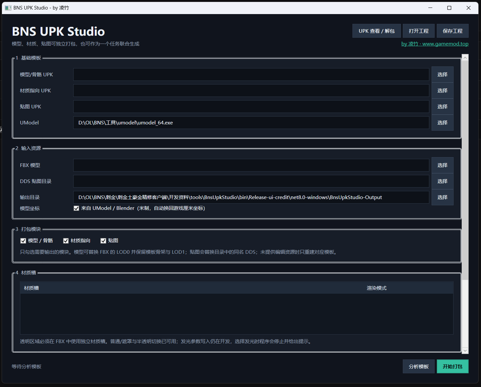Click the 模型/骨骼 UPK path field
This screenshot has width=481, height=387.
tap(251, 74)
